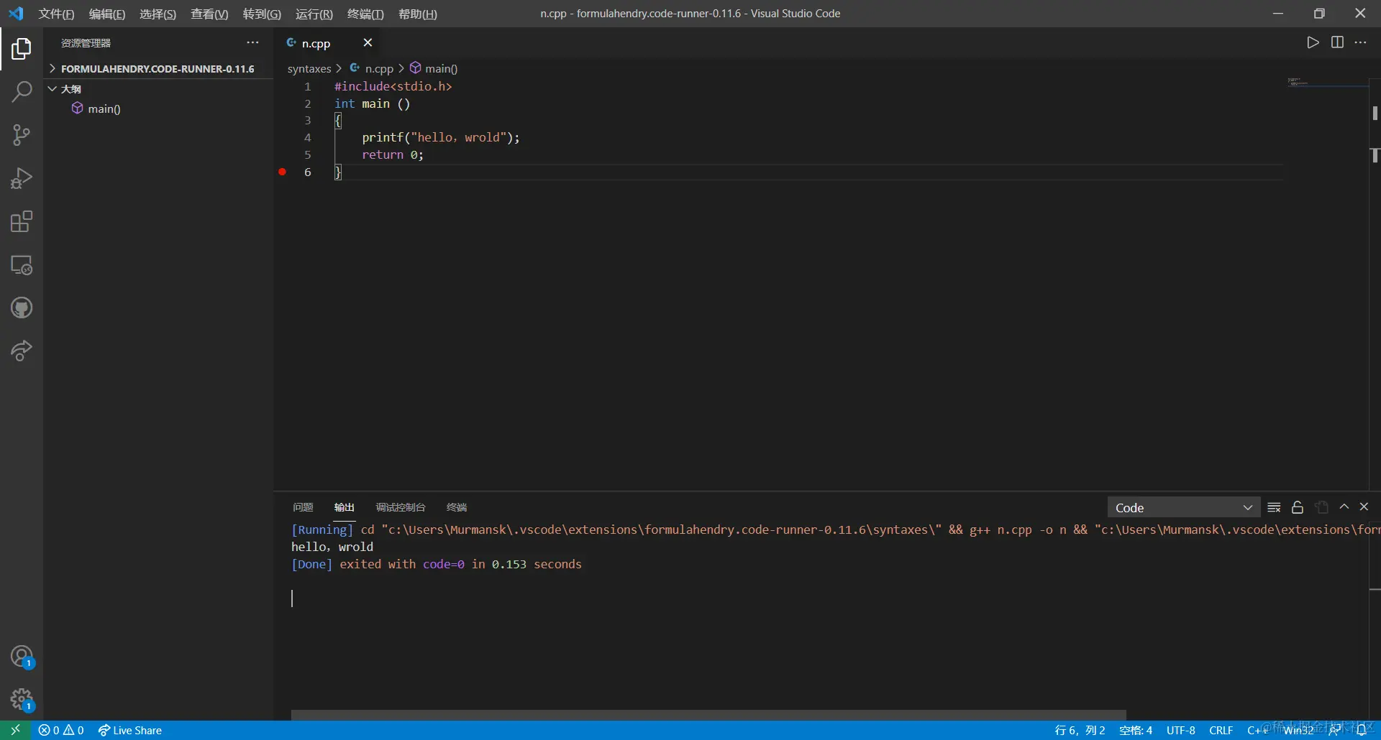The image size is (1381, 740).
Task: Click the syntaxes breadcrumb
Action: (x=309, y=68)
